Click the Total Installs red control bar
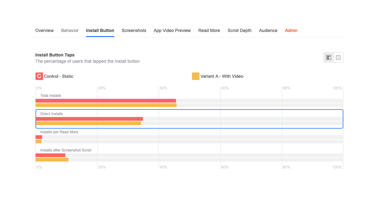Image resolution: width=377 pixels, height=197 pixels. (x=106, y=101)
